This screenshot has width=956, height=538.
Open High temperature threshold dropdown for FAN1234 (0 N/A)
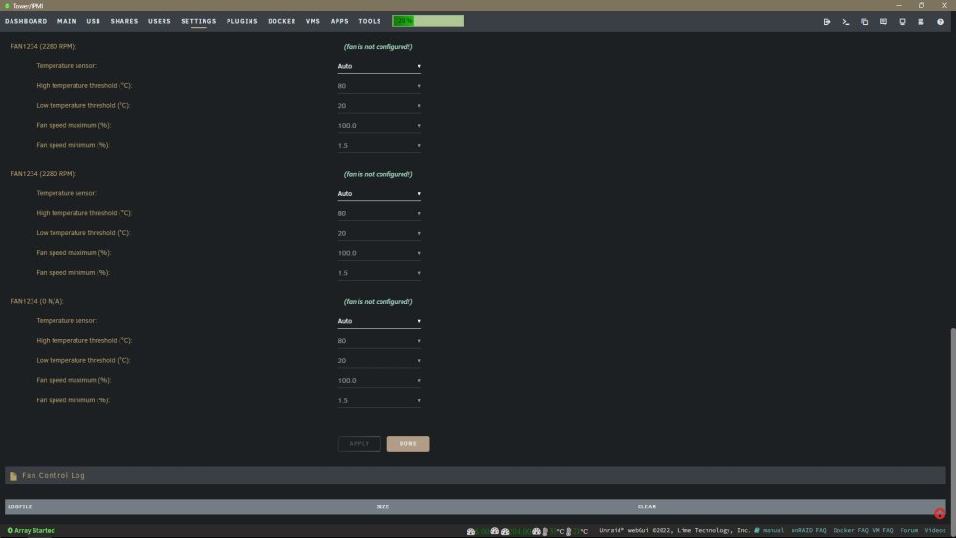click(379, 341)
